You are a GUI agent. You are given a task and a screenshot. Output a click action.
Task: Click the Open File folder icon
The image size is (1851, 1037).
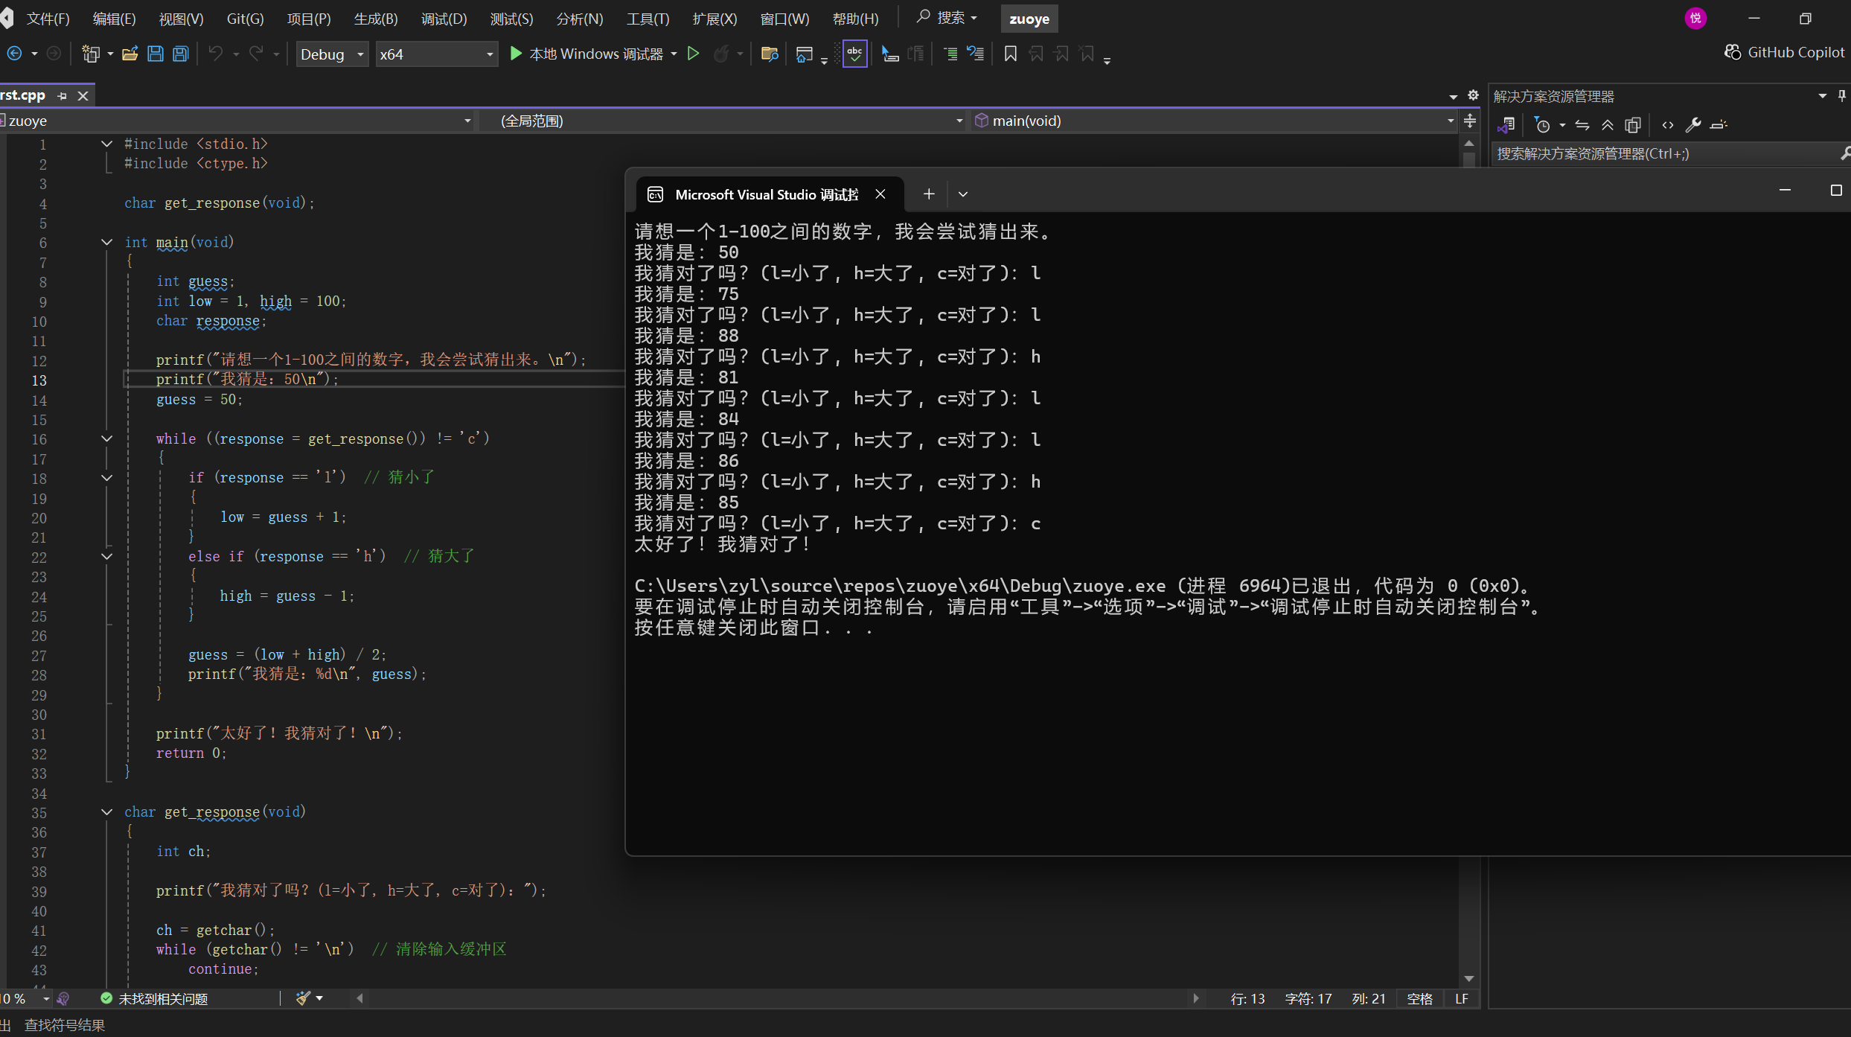[130, 54]
